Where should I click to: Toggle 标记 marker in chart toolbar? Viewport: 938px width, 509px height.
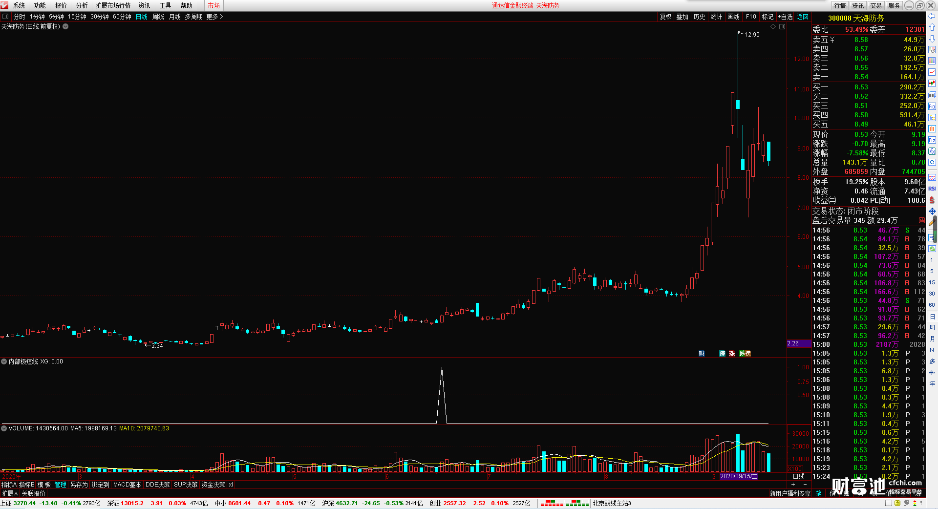click(768, 17)
